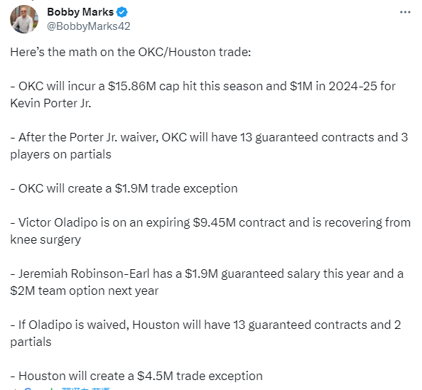Click the OKC $1.9M trade exception line
Viewport: 422px width, 390px height.
pos(124,188)
